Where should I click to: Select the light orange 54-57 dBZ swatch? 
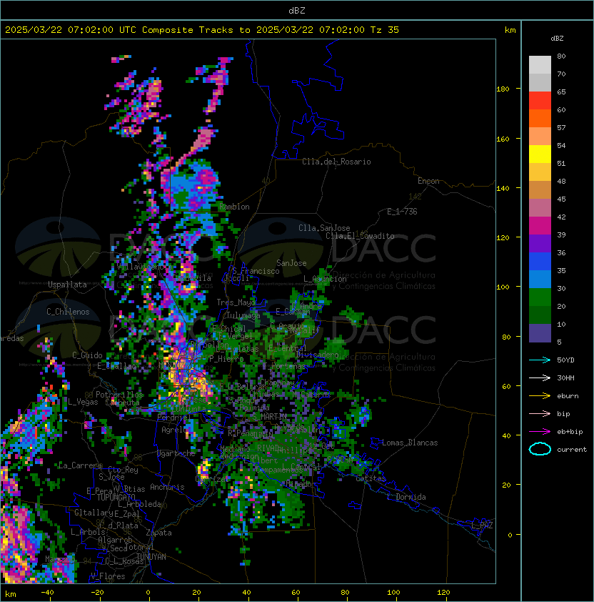[x=540, y=137]
